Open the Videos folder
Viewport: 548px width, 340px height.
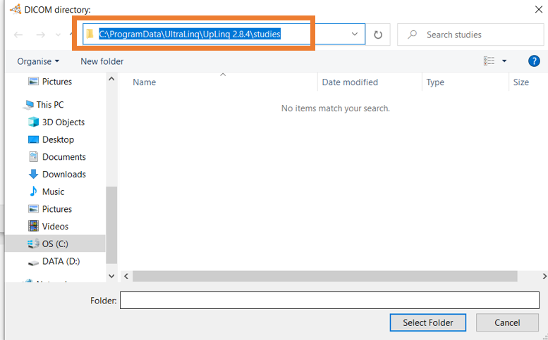point(48,227)
